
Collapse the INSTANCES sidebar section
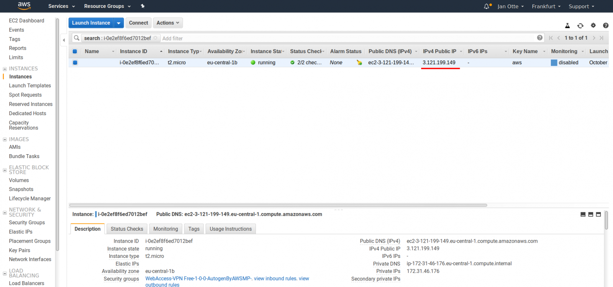(5, 69)
